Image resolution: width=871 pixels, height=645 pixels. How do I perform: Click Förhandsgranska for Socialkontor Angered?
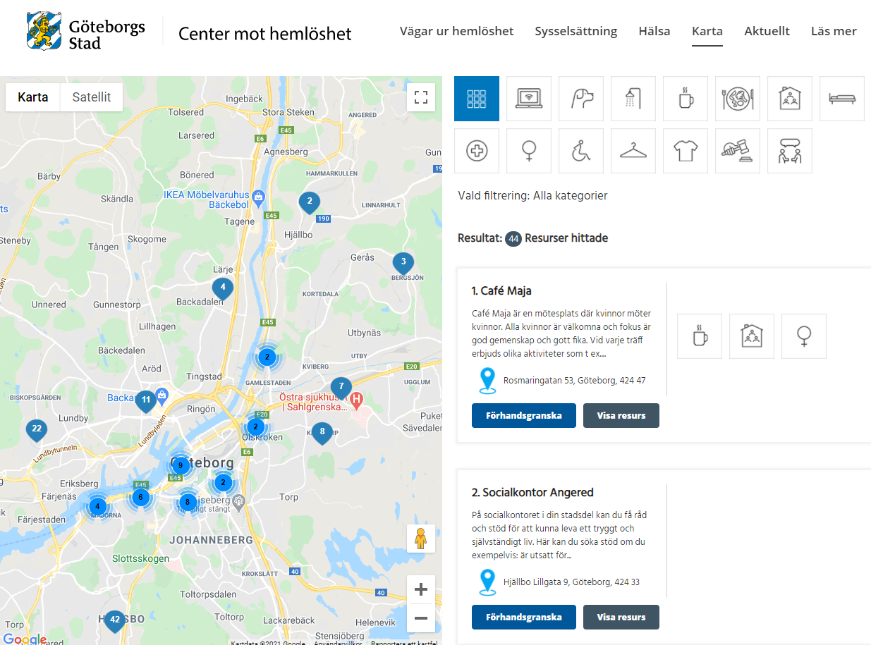524,617
